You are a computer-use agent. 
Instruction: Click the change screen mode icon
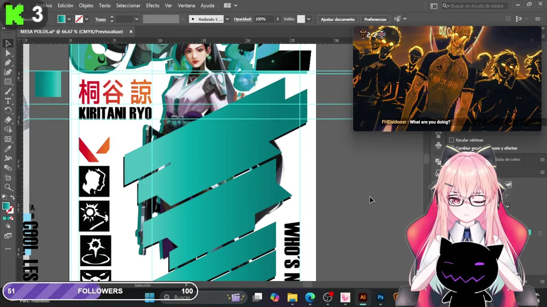click(8, 236)
